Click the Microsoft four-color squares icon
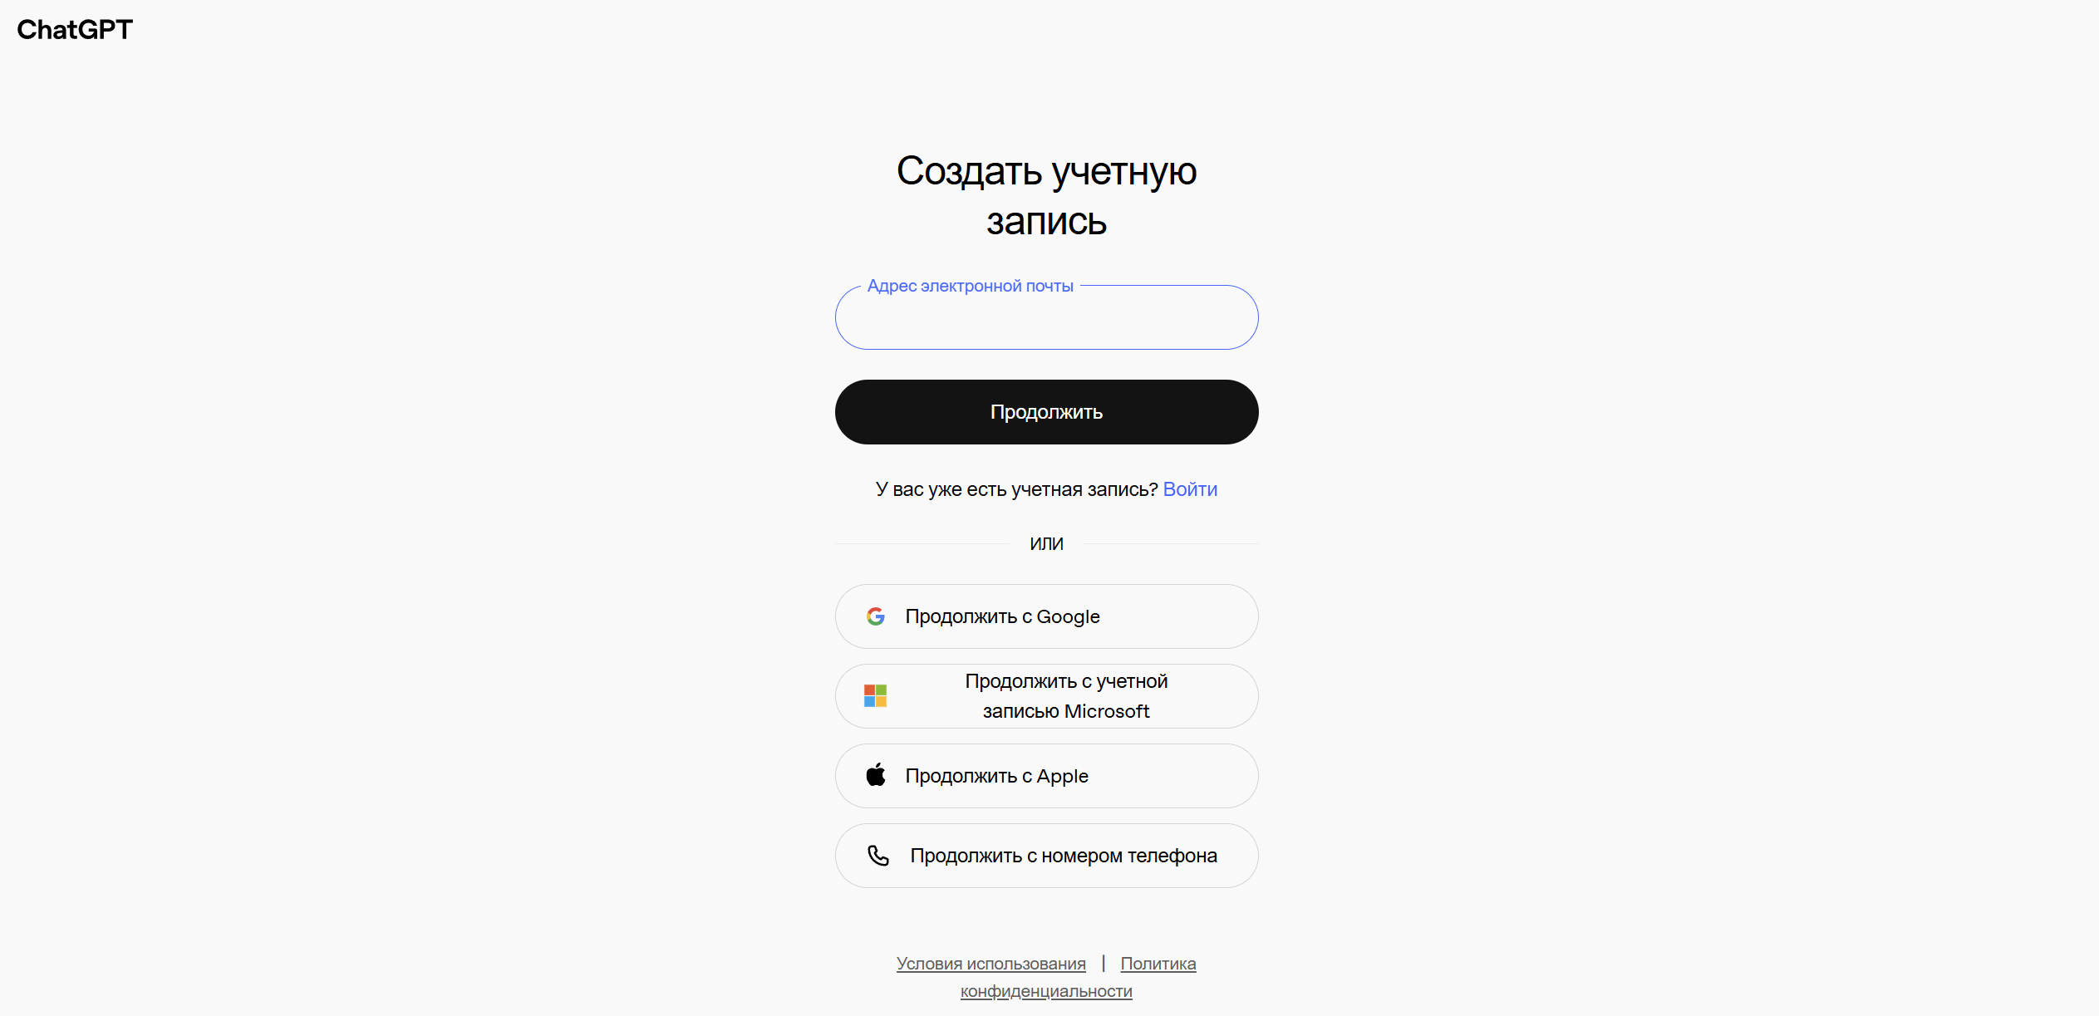Image resolution: width=2099 pixels, height=1016 pixels. (x=875, y=696)
